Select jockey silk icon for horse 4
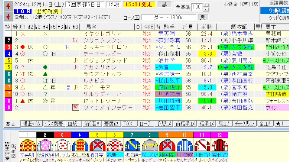The image size is (289, 162). coord(80,145)
